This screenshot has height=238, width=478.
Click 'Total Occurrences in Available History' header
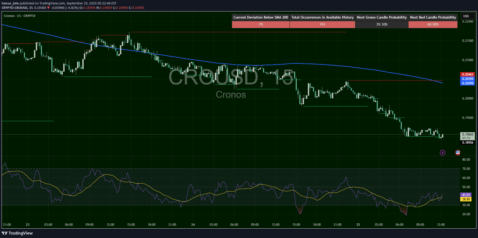click(x=322, y=17)
